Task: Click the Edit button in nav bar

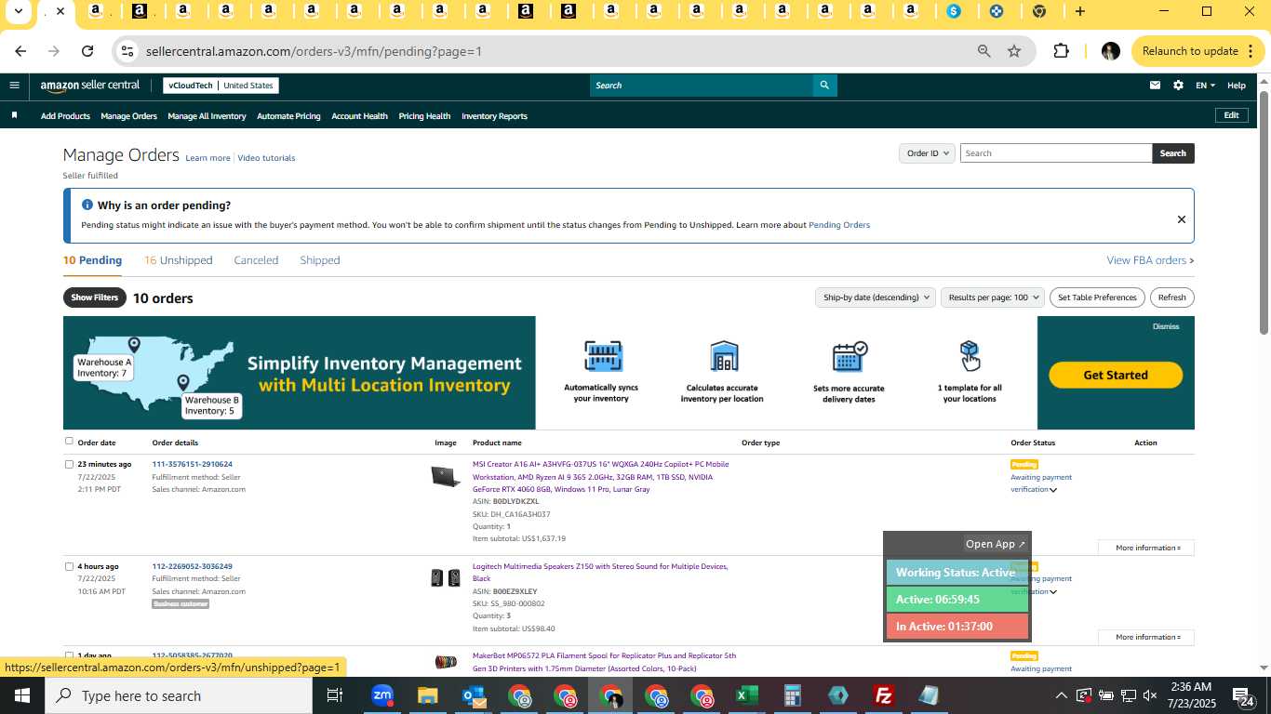Action: pos(1231,115)
